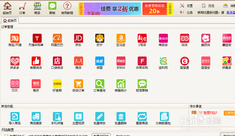This screenshot has width=235, height=136.
Task: Open 设置 settings in the top bar
Action: (x=186, y=6)
